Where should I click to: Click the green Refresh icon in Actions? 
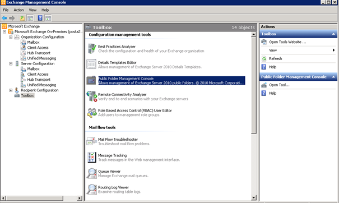(x=264, y=59)
